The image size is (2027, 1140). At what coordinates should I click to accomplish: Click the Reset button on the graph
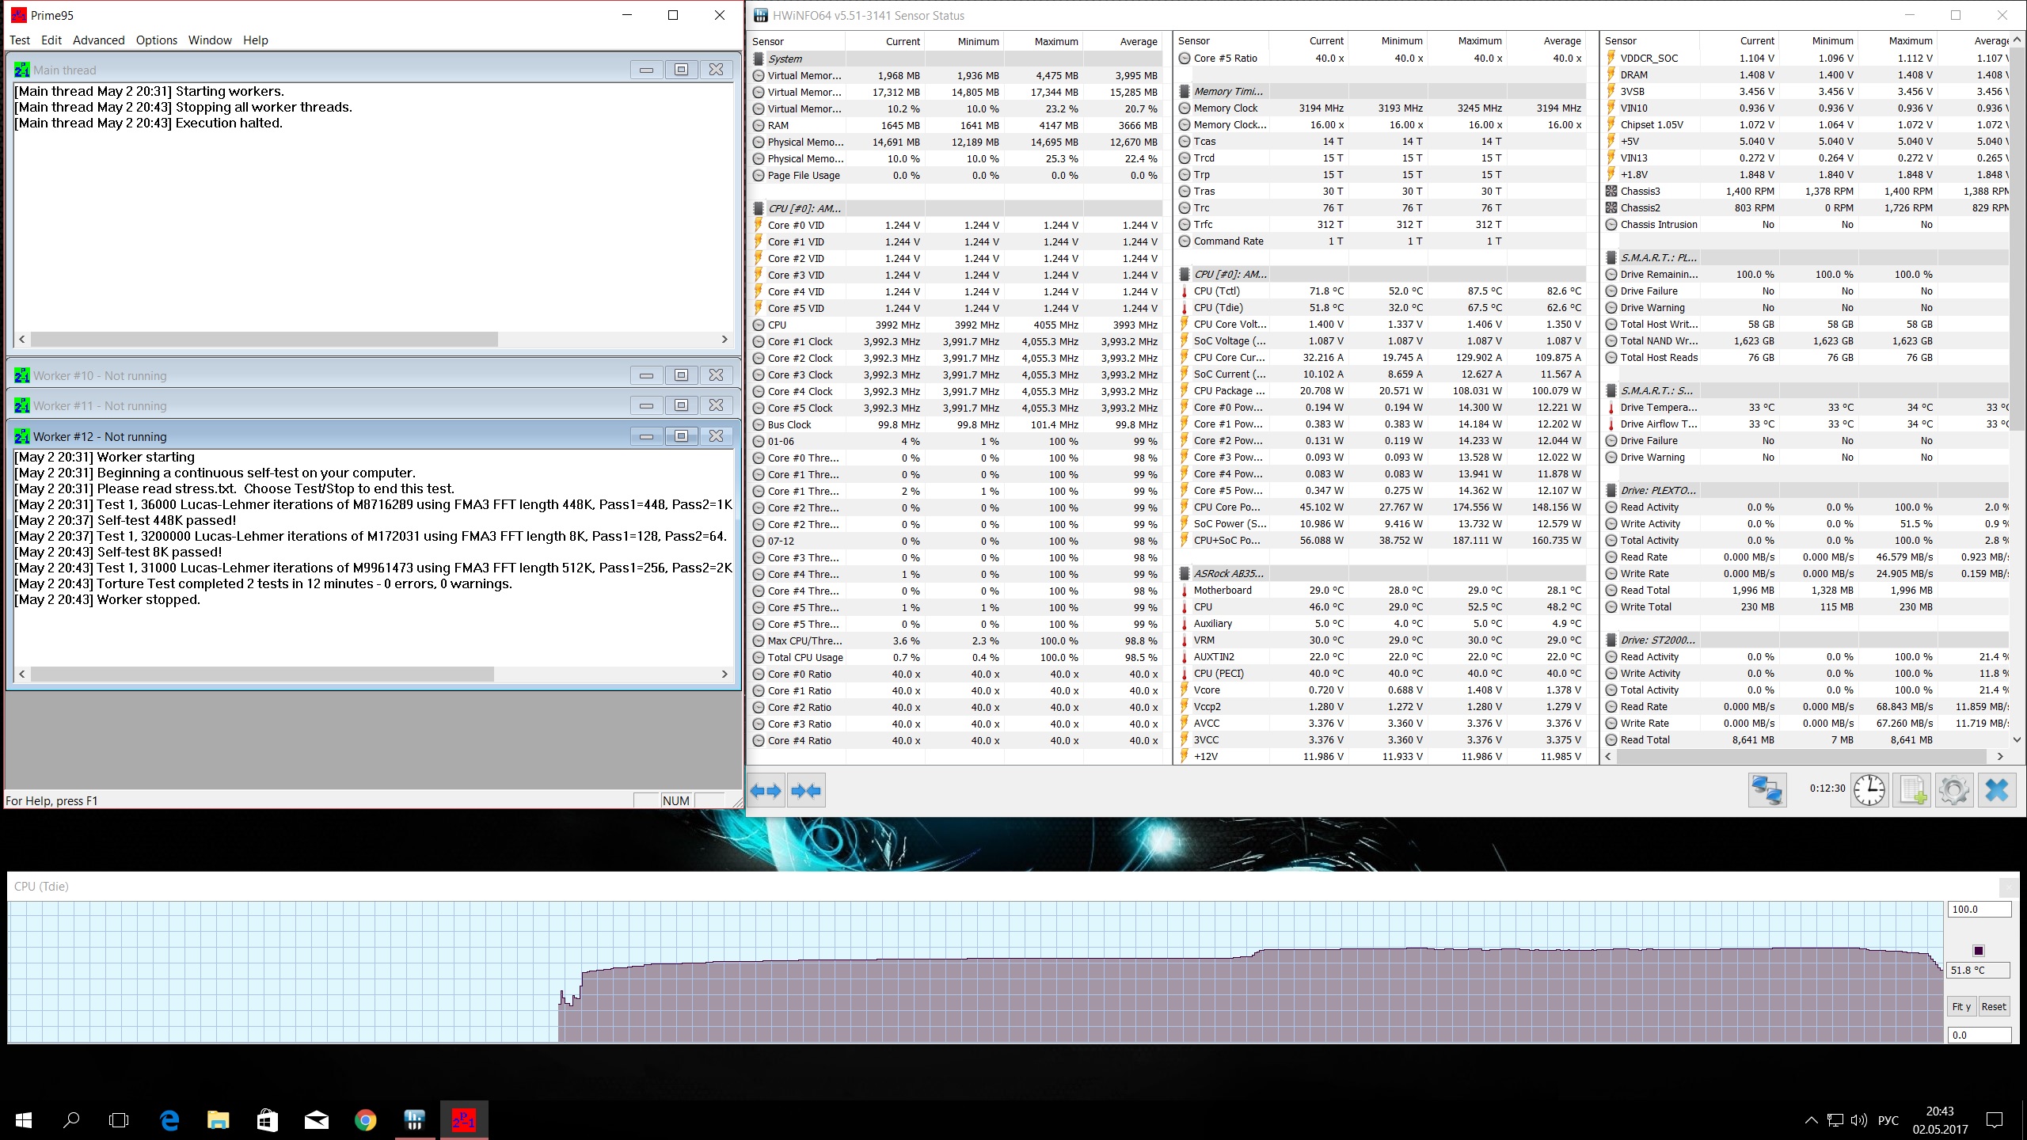[1994, 1007]
